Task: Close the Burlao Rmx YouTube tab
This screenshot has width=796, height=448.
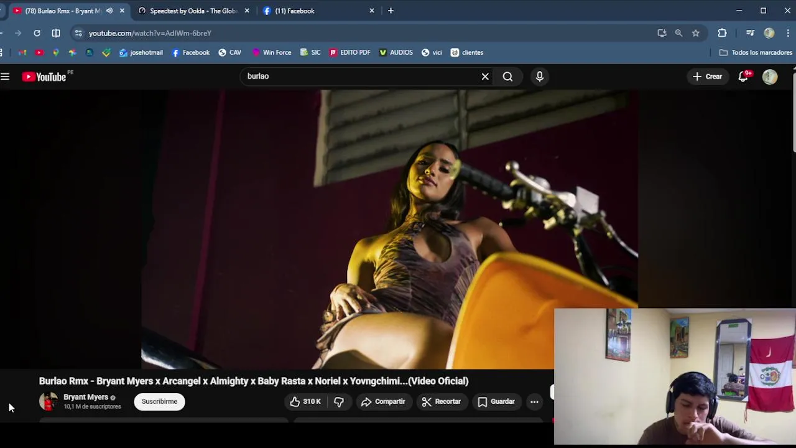Action: pyautogui.click(x=122, y=11)
